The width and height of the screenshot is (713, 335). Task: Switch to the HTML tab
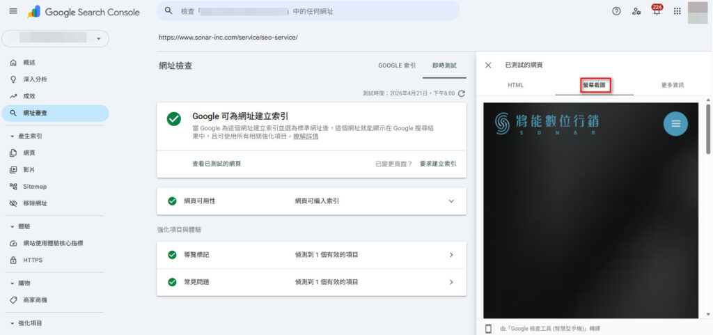pyautogui.click(x=516, y=85)
